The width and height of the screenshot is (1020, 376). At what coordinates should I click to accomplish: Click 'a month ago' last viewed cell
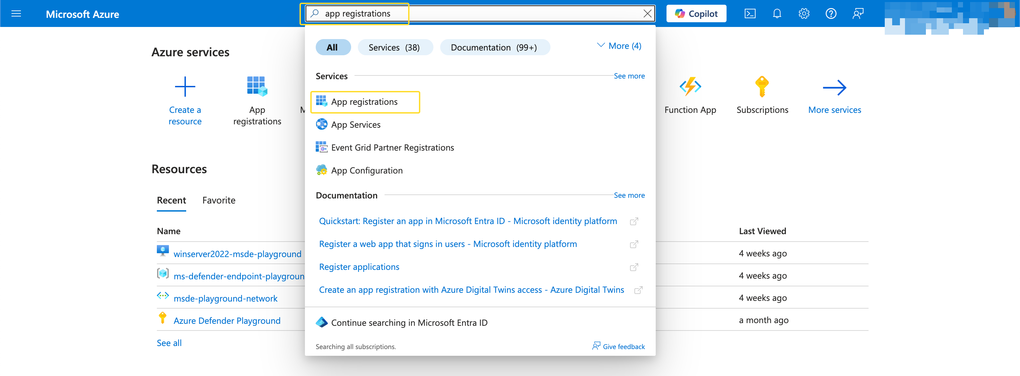[763, 320]
